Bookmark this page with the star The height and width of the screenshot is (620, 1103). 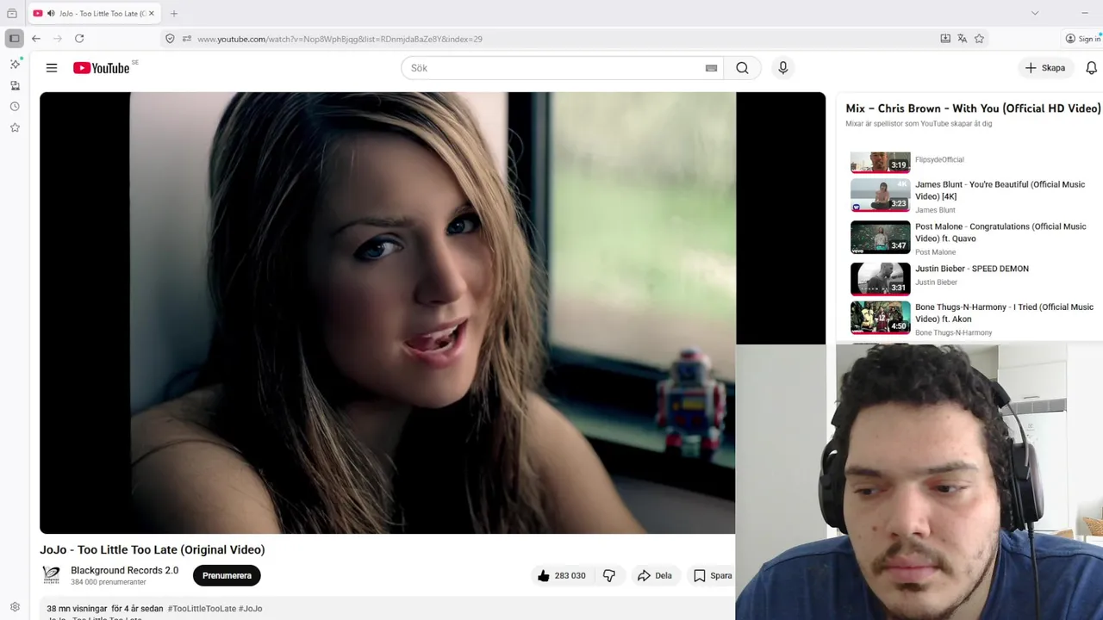pos(980,39)
